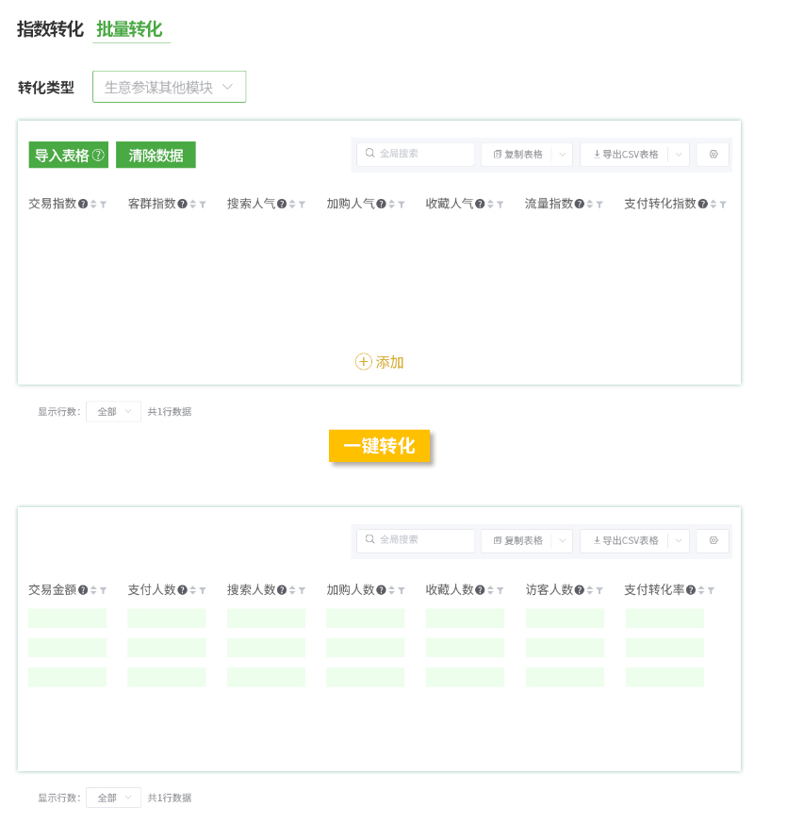Image resolution: width=804 pixels, height=824 pixels.
Task: Open settings gear in lower table toolbar
Action: 713,540
